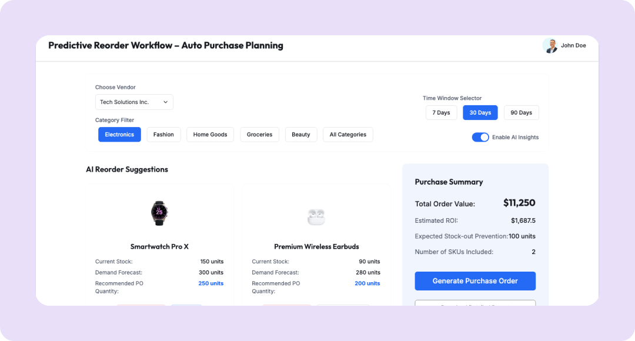This screenshot has height=341, width=635.
Task: Toggle the Enable AI Insights switch
Action: [480, 137]
